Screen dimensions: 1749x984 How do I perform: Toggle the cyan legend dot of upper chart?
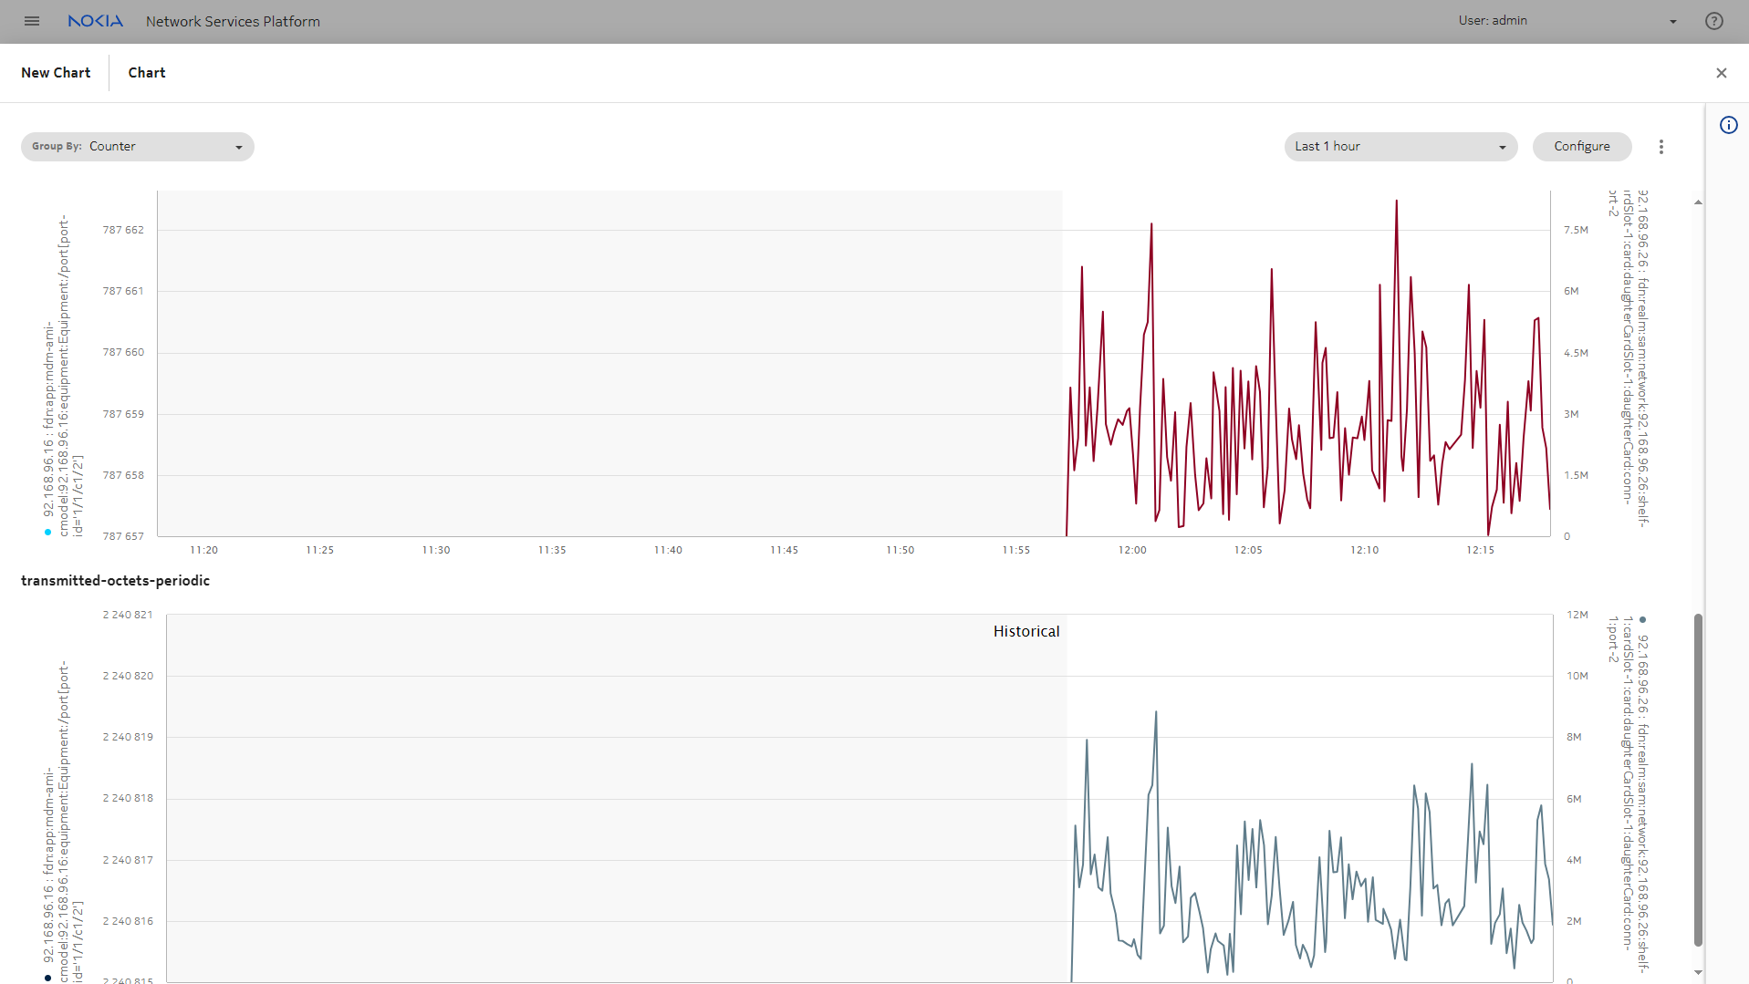click(x=47, y=533)
